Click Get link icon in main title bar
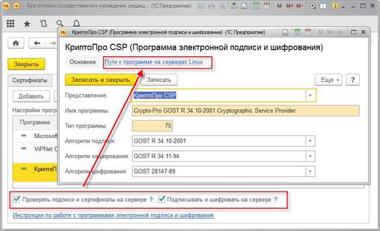This screenshot has height=231, width=380. tap(234, 6)
